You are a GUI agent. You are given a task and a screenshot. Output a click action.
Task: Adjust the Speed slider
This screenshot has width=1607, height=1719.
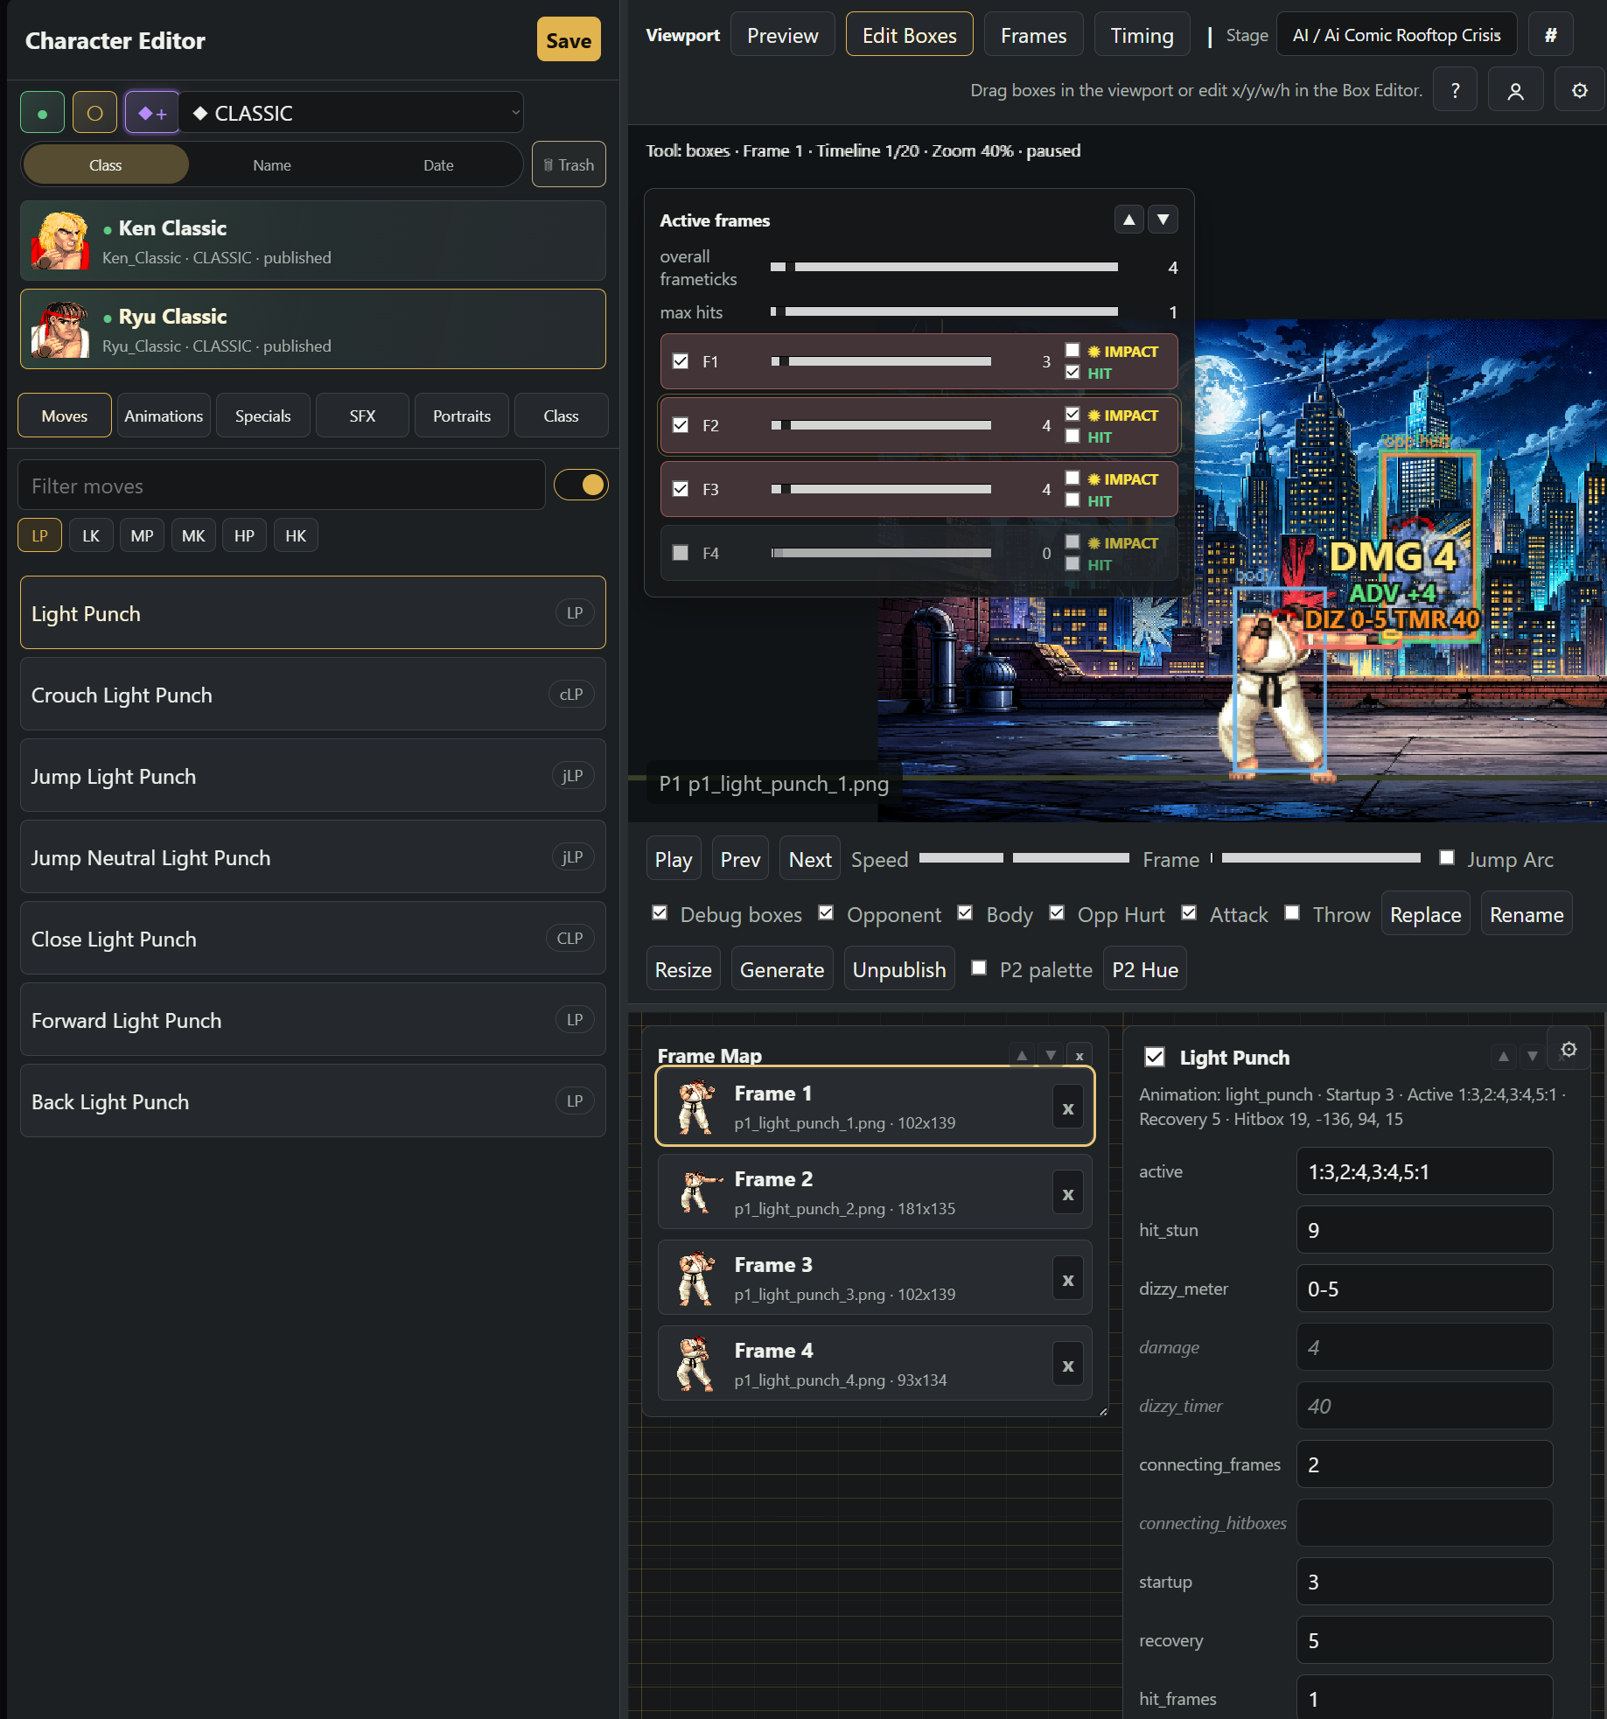pyautogui.click(x=1024, y=858)
